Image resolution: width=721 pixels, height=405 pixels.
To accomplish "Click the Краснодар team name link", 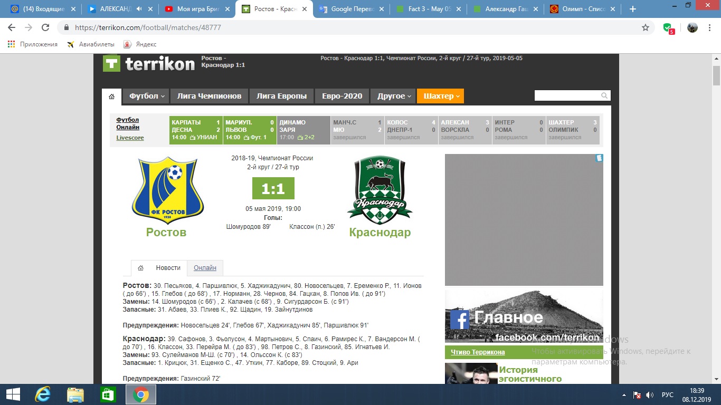I will (x=380, y=232).
